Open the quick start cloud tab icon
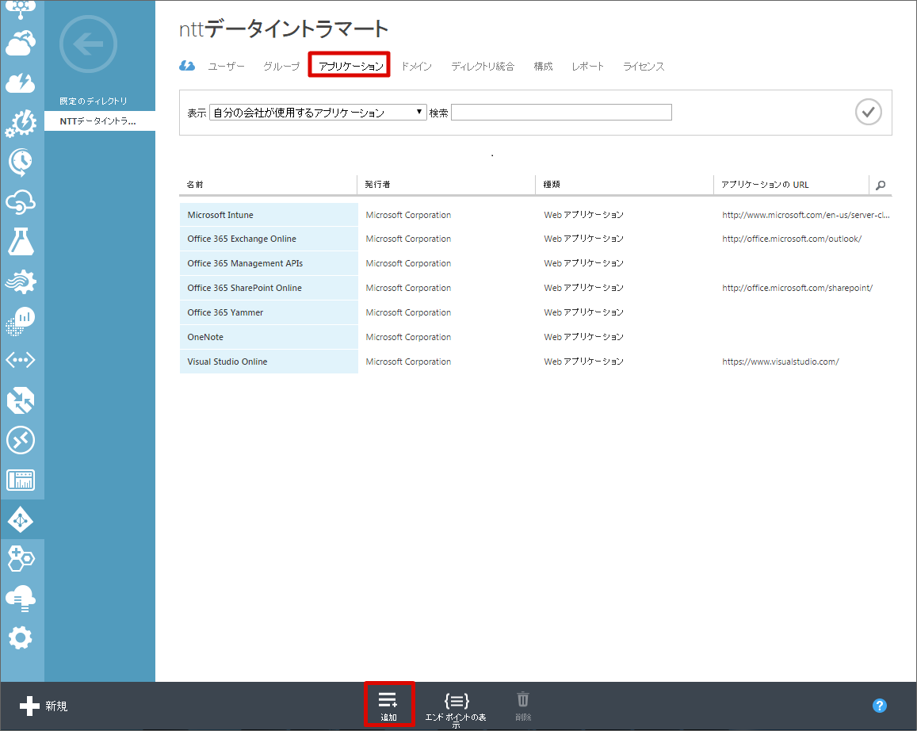Viewport: 917px width, 731px height. (x=187, y=66)
